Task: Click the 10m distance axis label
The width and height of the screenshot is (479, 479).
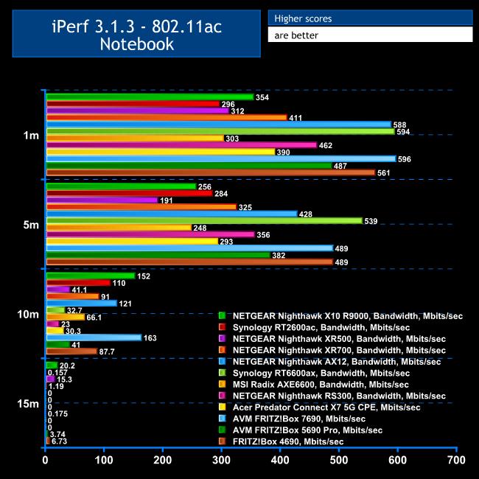Action: pos(28,314)
